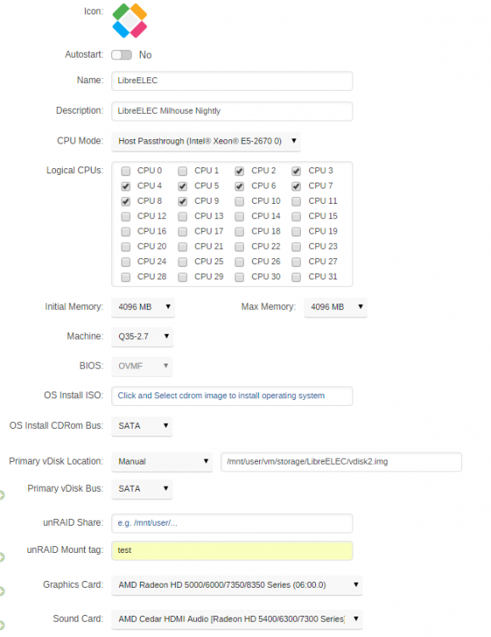This screenshot has height=637, width=491.
Task: Open the Primary vDisk Location dropdown
Action: tap(162, 461)
